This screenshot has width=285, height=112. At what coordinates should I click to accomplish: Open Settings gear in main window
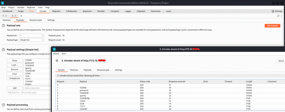(x=273, y=11)
